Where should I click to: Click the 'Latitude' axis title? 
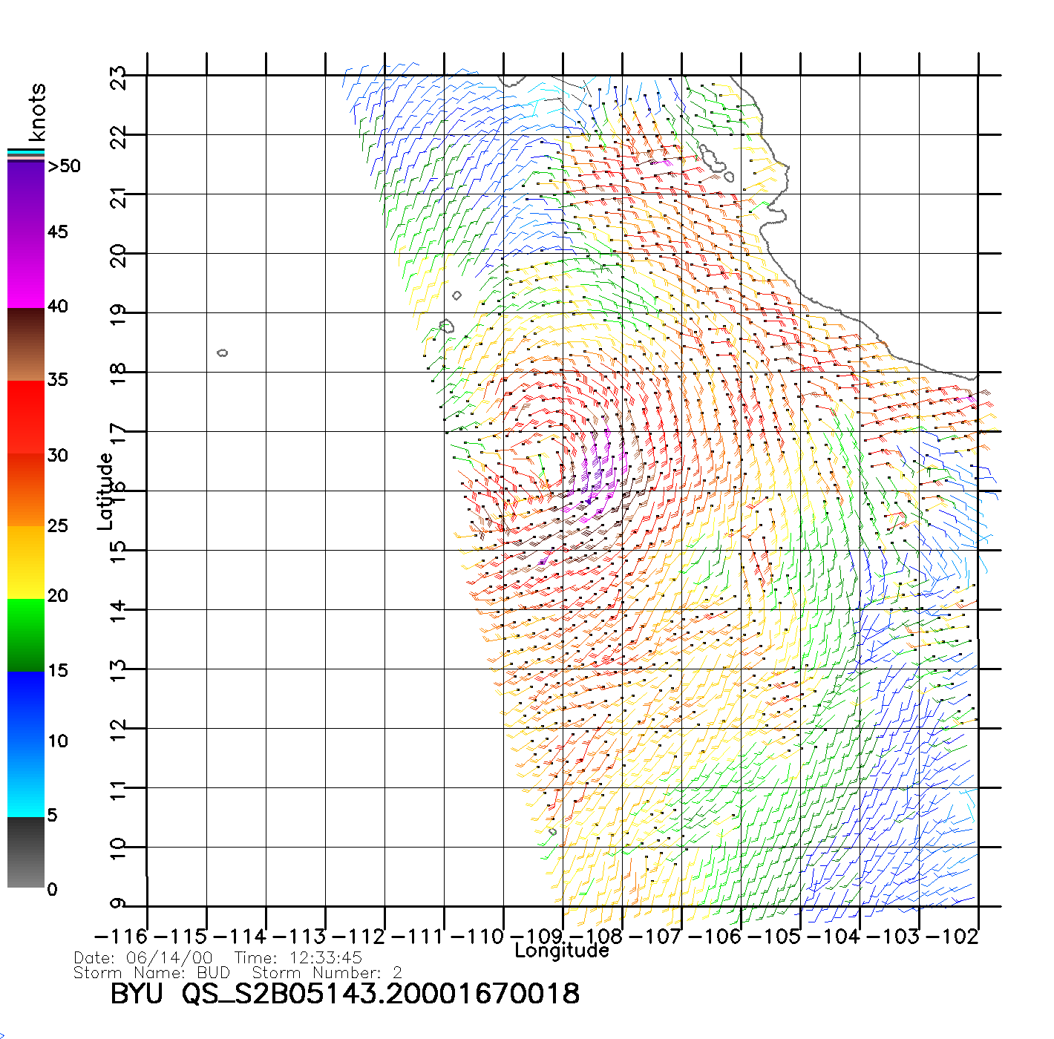105,491
